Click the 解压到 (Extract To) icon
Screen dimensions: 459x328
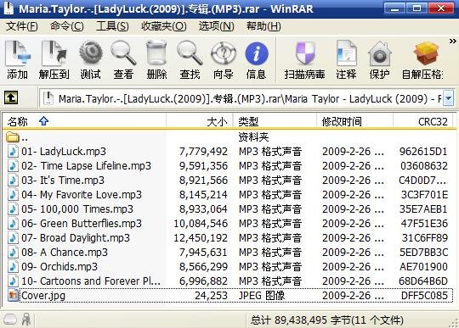[x=54, y=60]
